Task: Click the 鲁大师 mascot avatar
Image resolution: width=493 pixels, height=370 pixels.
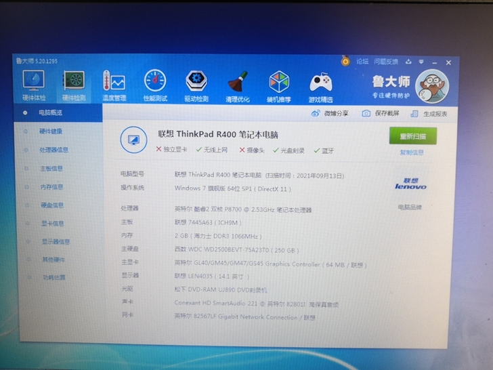Action: 432,86
